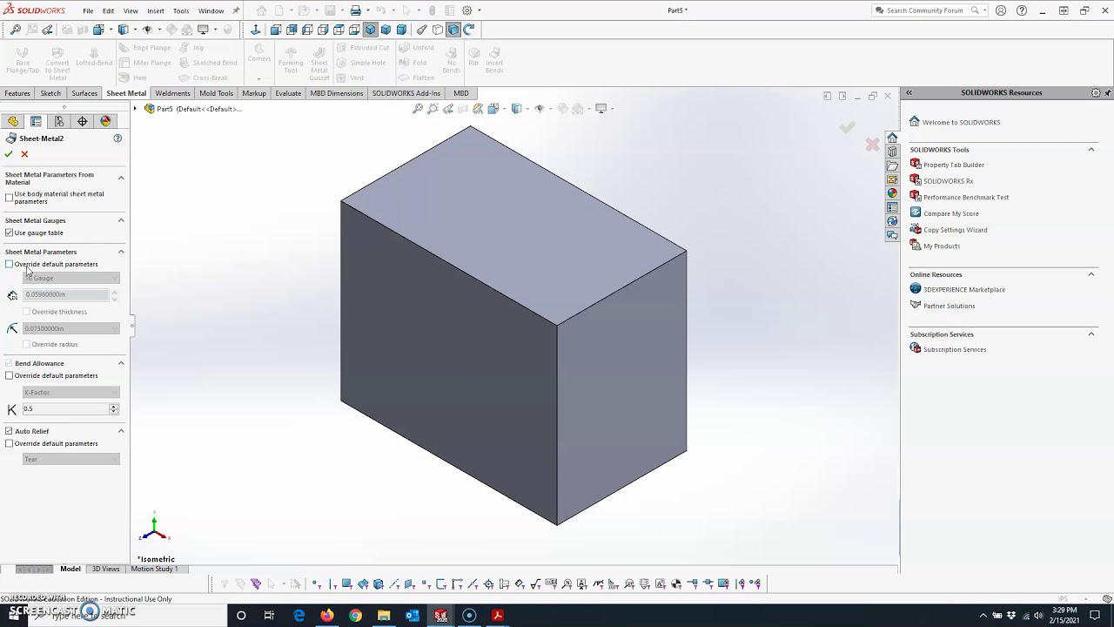
Task: Check Override default parameters under Bend Allowance
Action: 9,375
